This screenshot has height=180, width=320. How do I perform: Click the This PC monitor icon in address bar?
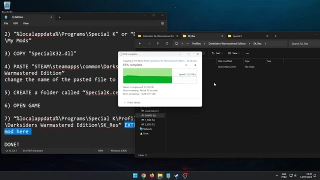point(176,43)
